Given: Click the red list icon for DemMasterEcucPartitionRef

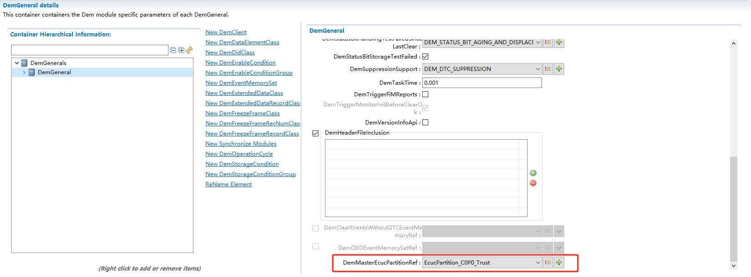Looking at the screenshot, I should coord(548,263).
